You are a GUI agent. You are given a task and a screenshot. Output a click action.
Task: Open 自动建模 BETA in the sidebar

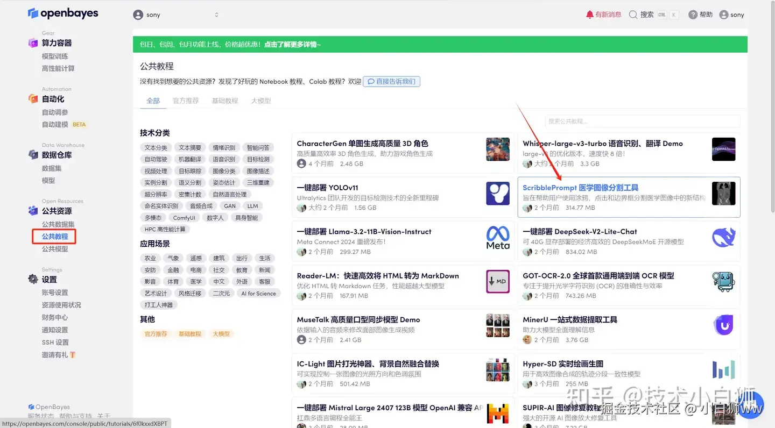click(64, 125)
